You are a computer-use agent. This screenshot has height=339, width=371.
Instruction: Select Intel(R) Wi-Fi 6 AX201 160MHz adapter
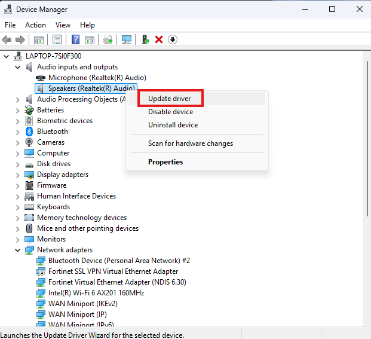96,293
